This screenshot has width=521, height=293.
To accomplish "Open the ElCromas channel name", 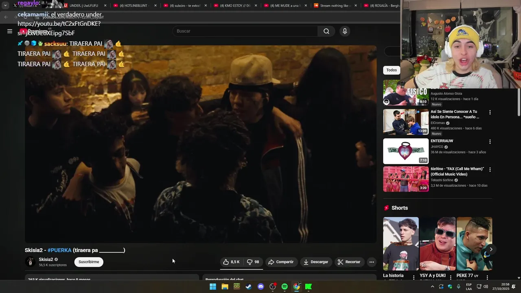I will tap(438, 123).
